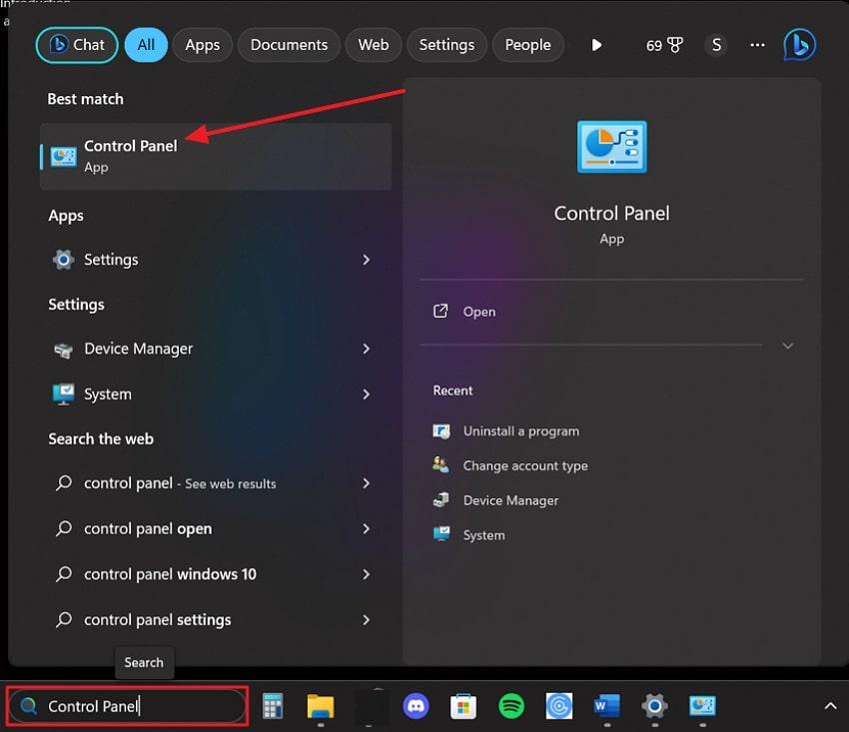
Task: Open the Bing Chat filter pill
Action: 77,45
